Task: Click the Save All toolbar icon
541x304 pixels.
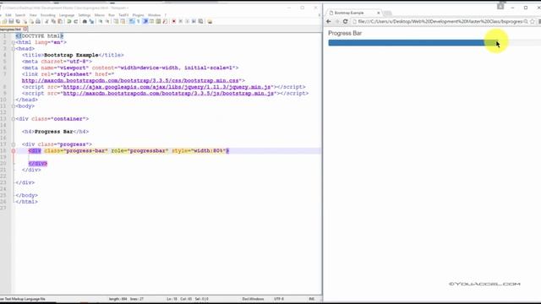Action: click(x=18, y=21)
